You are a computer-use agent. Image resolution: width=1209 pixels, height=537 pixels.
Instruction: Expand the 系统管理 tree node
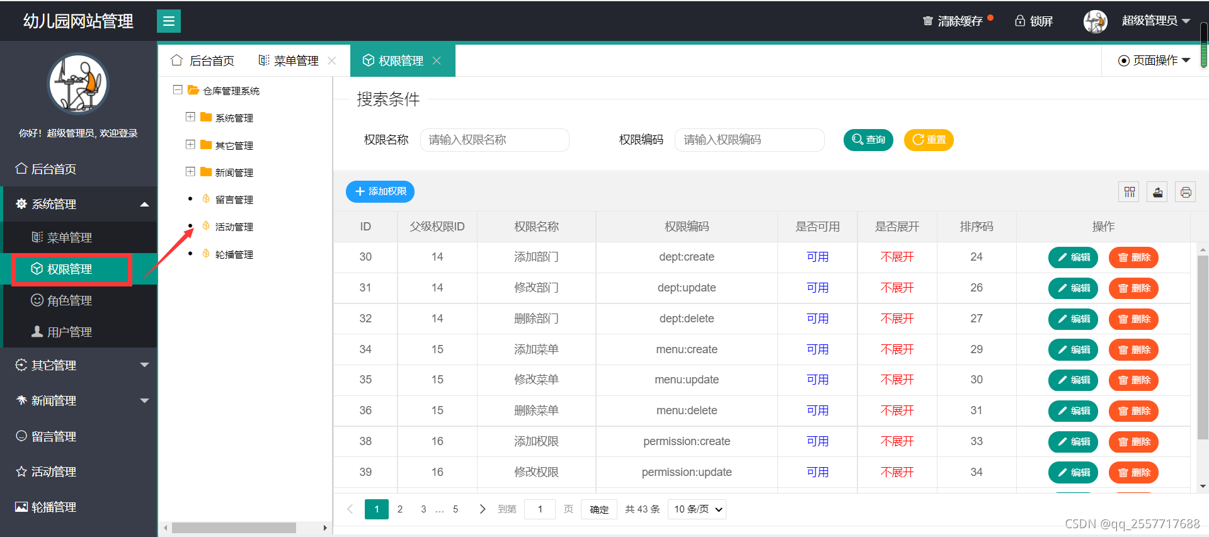190,117
